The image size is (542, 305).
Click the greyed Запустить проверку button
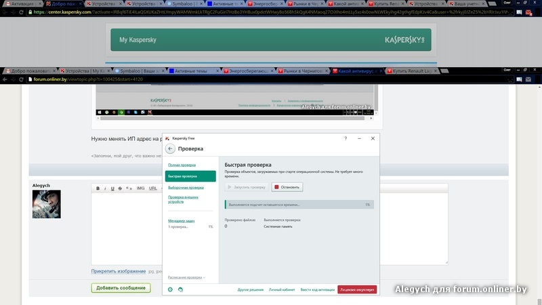coord(247,187)
